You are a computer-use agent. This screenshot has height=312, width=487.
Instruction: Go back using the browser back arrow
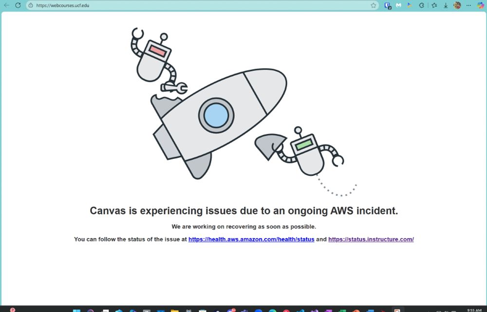6,5
